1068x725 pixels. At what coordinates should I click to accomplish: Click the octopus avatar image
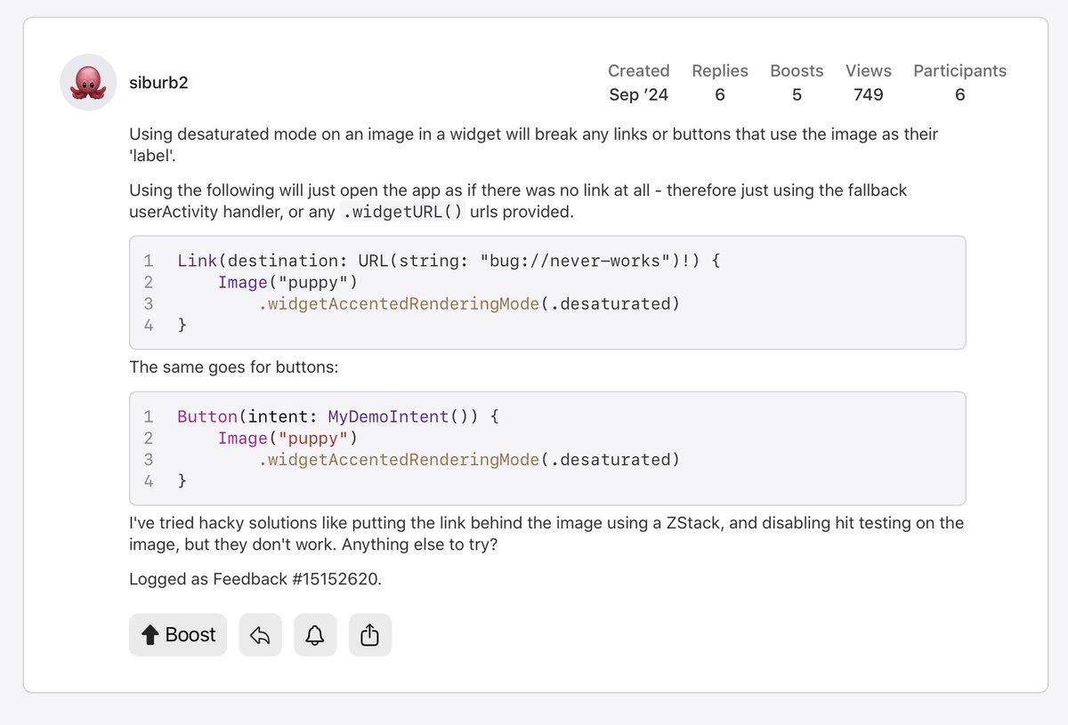88,83
